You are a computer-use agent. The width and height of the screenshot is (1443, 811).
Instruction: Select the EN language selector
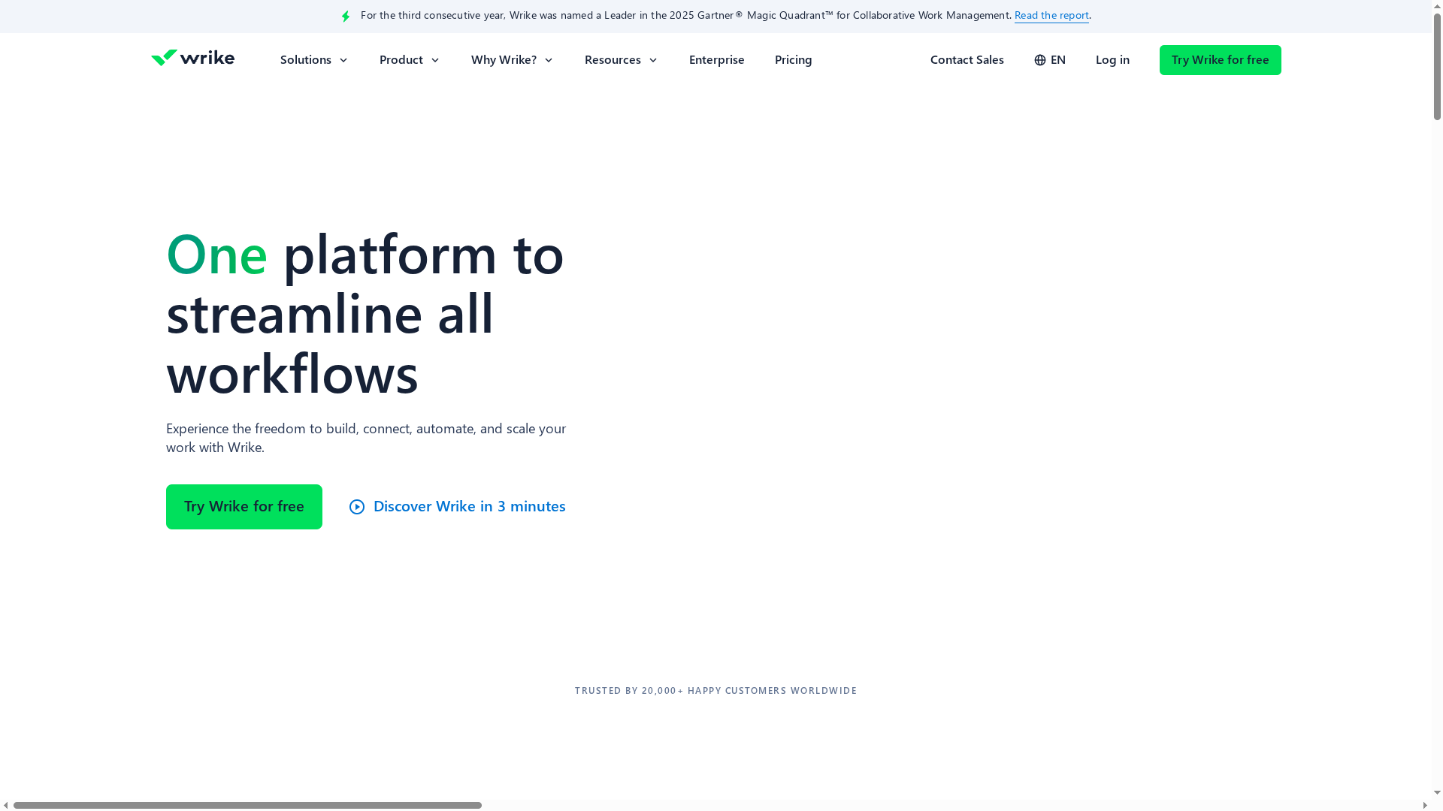coord(1050,59)
